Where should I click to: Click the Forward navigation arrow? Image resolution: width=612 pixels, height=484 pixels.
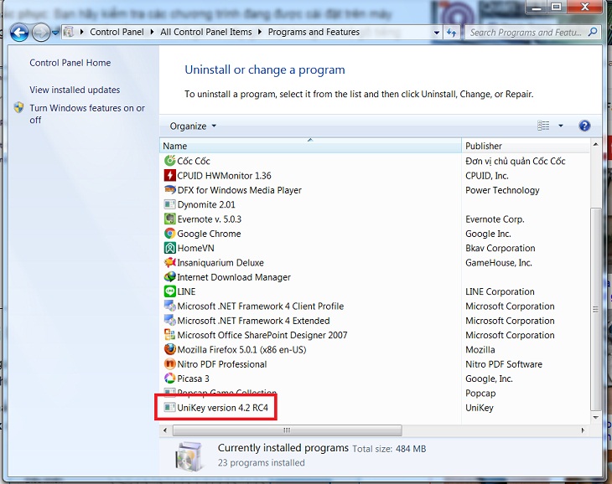pos(40,33)
